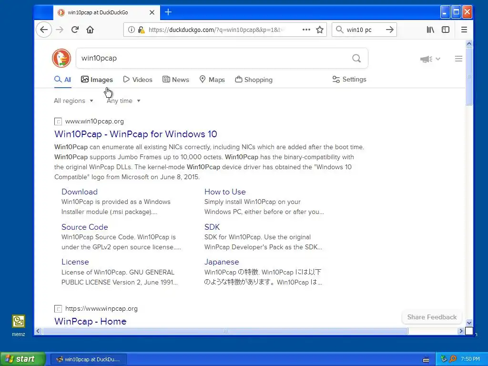The width and height of the screenshot is (488, 366).
Task: Reload the current page
Action: (x=75, y=30)
